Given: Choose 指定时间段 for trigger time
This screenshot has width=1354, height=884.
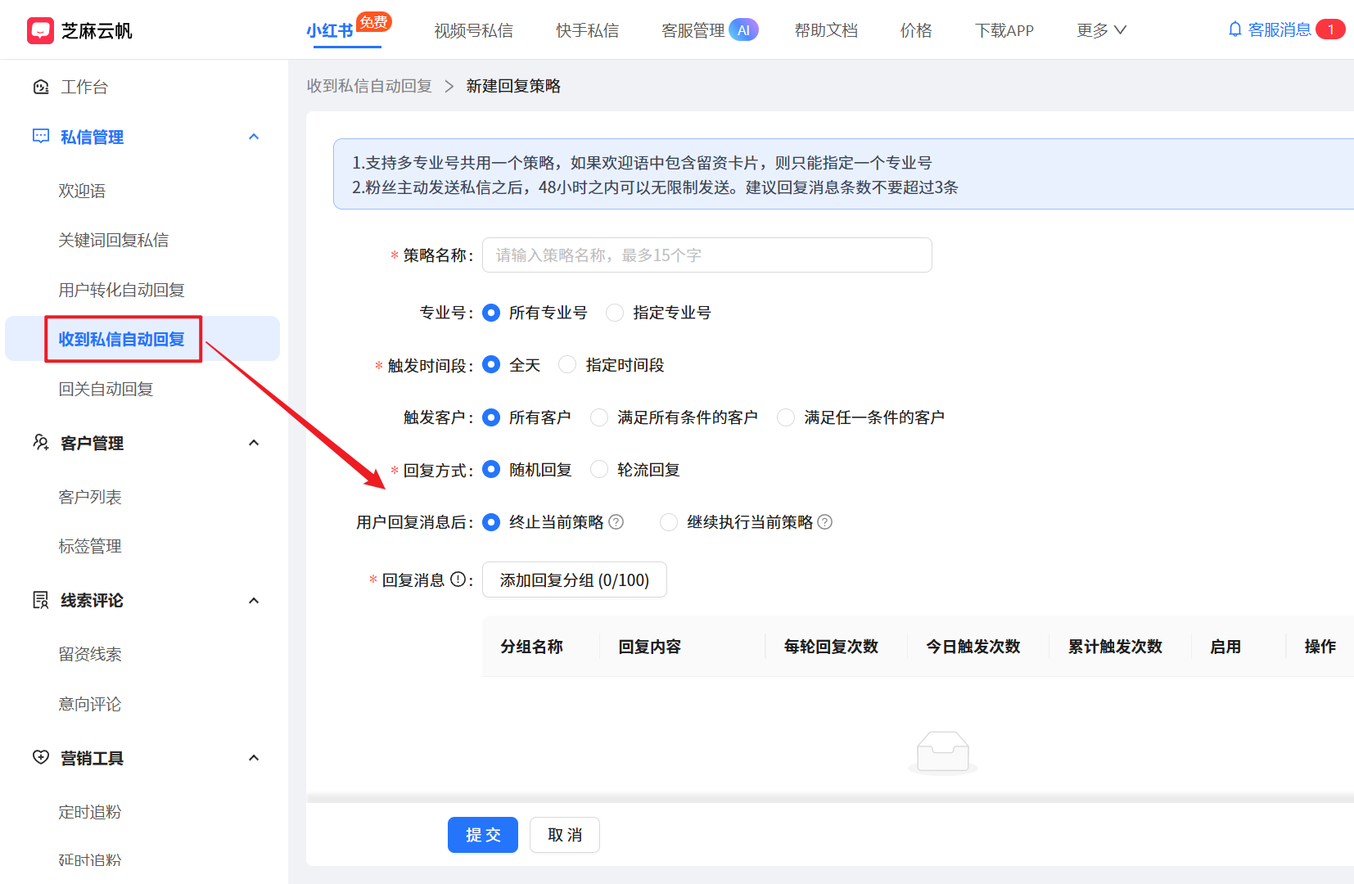Looking at the screenshot, I should [x=567, y=365].
